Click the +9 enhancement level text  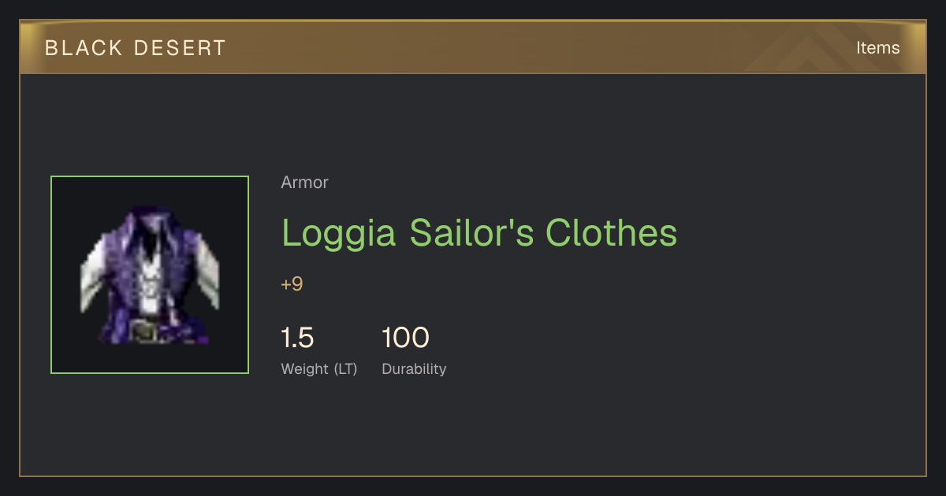292,284
